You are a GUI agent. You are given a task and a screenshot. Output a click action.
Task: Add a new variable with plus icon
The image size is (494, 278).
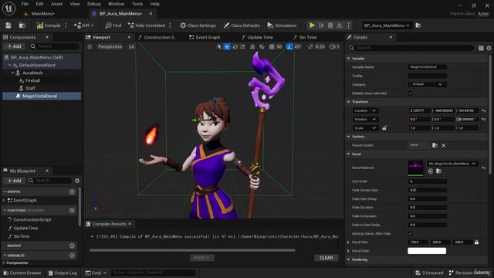tap(72, 256)
